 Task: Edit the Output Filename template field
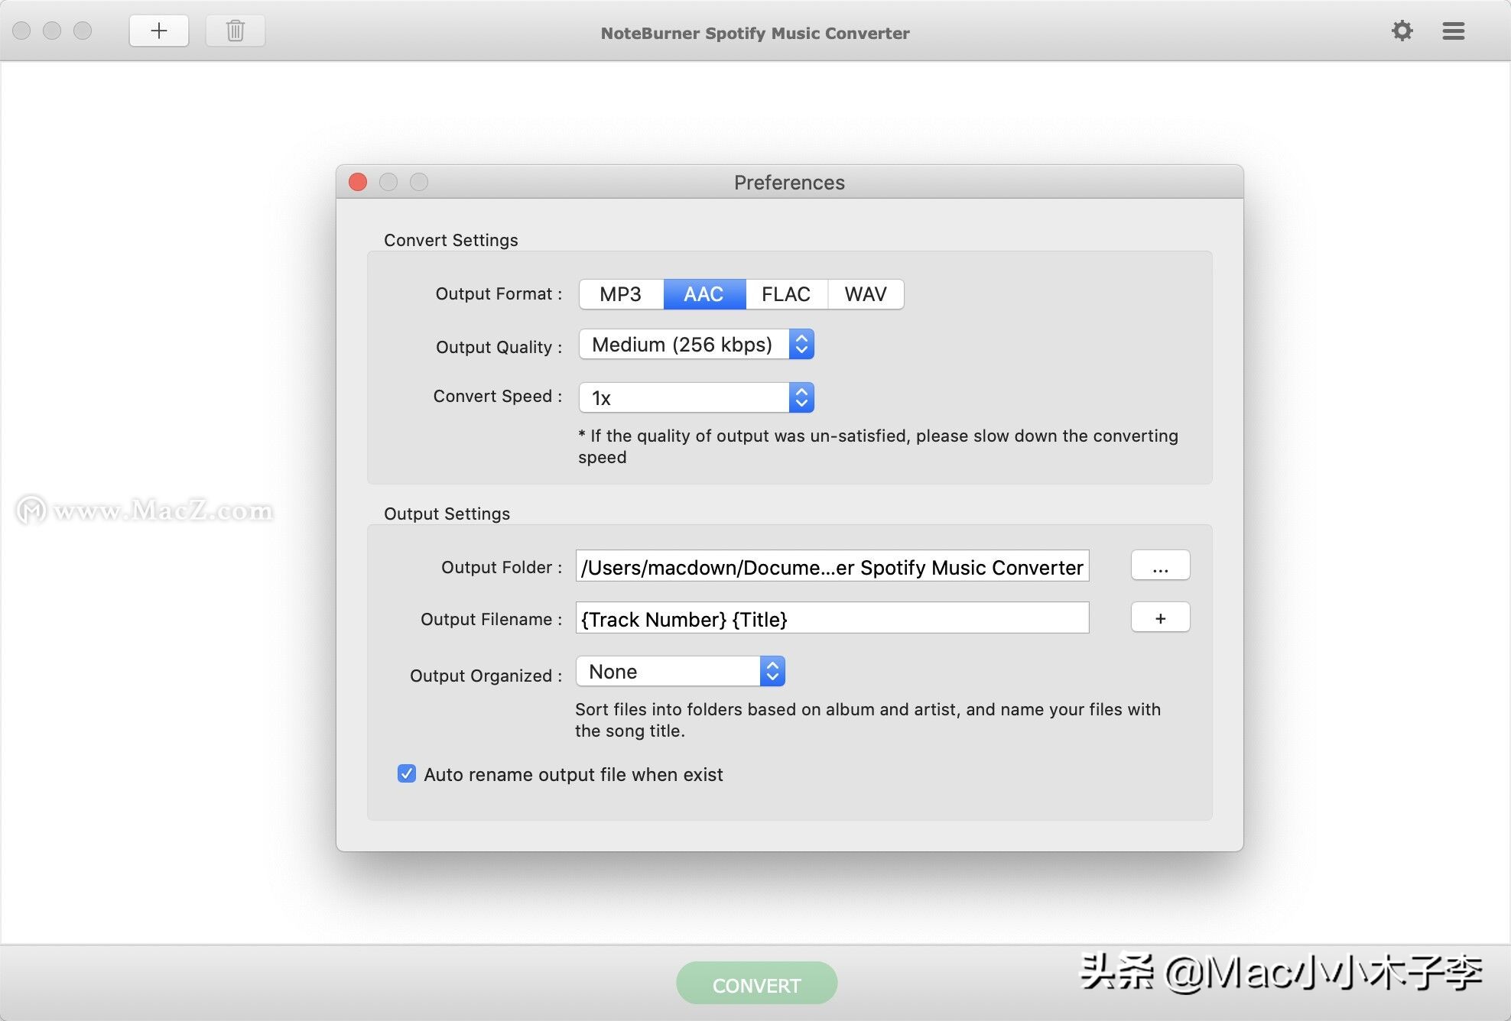(x=832, y=618)
